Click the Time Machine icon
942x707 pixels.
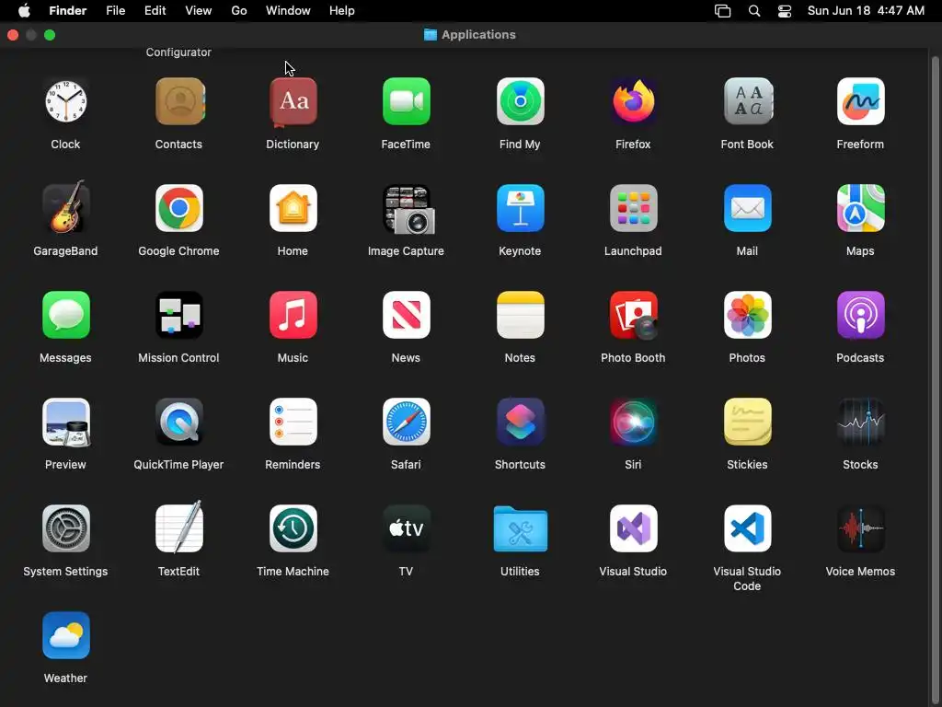(x=293, y=528)
